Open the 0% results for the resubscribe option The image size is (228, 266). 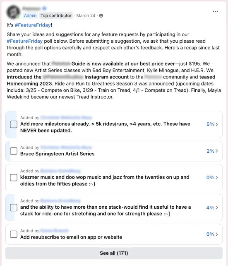pyautogui.click(x=212, y=234)
